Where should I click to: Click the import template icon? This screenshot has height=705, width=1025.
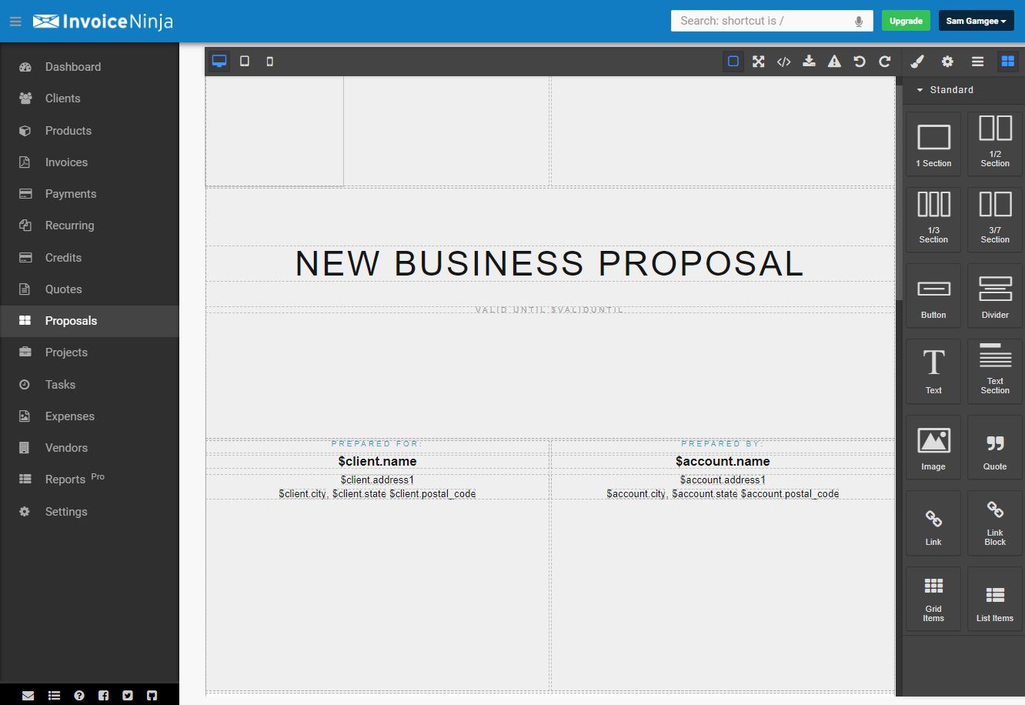click(x=809, y=62)
